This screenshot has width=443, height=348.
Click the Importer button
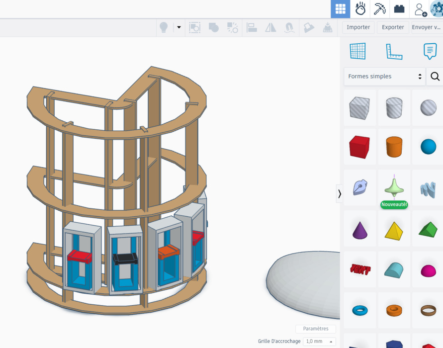pyautogui.click(x=358, y=27)
